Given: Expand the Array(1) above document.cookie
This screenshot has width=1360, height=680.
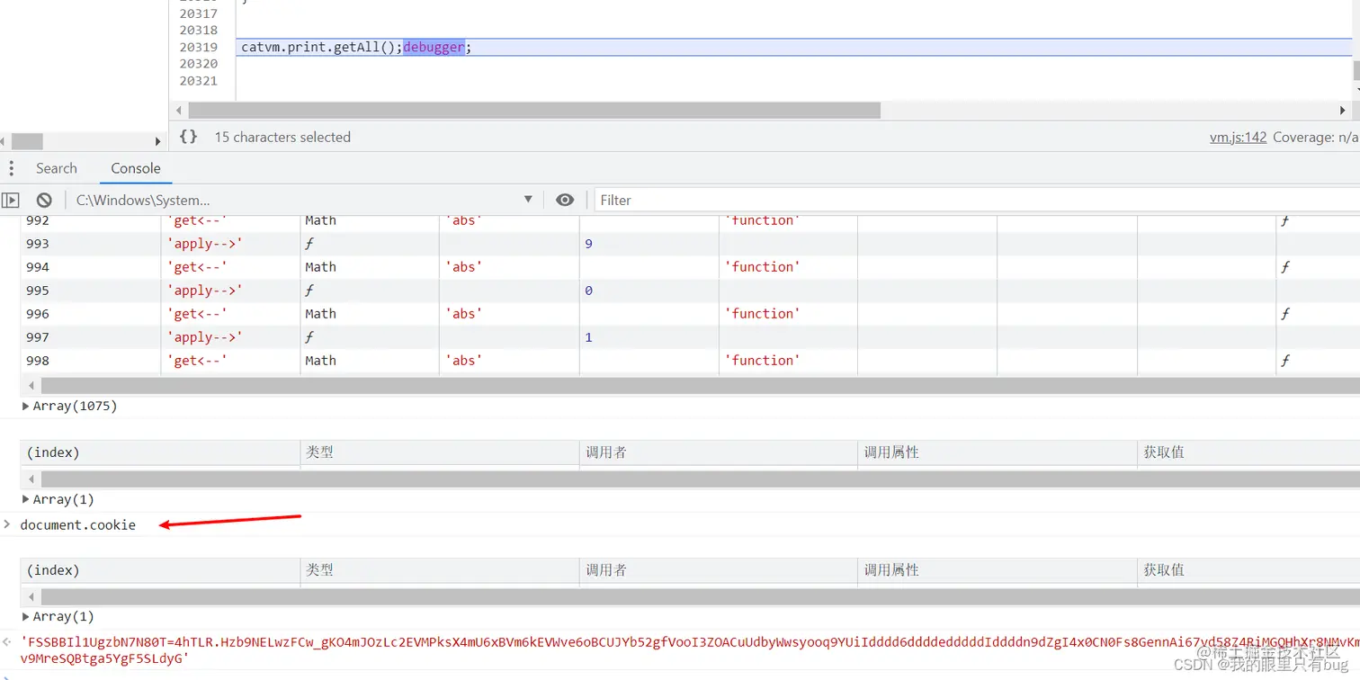Looking at the screenshot, I should [58, 499].
